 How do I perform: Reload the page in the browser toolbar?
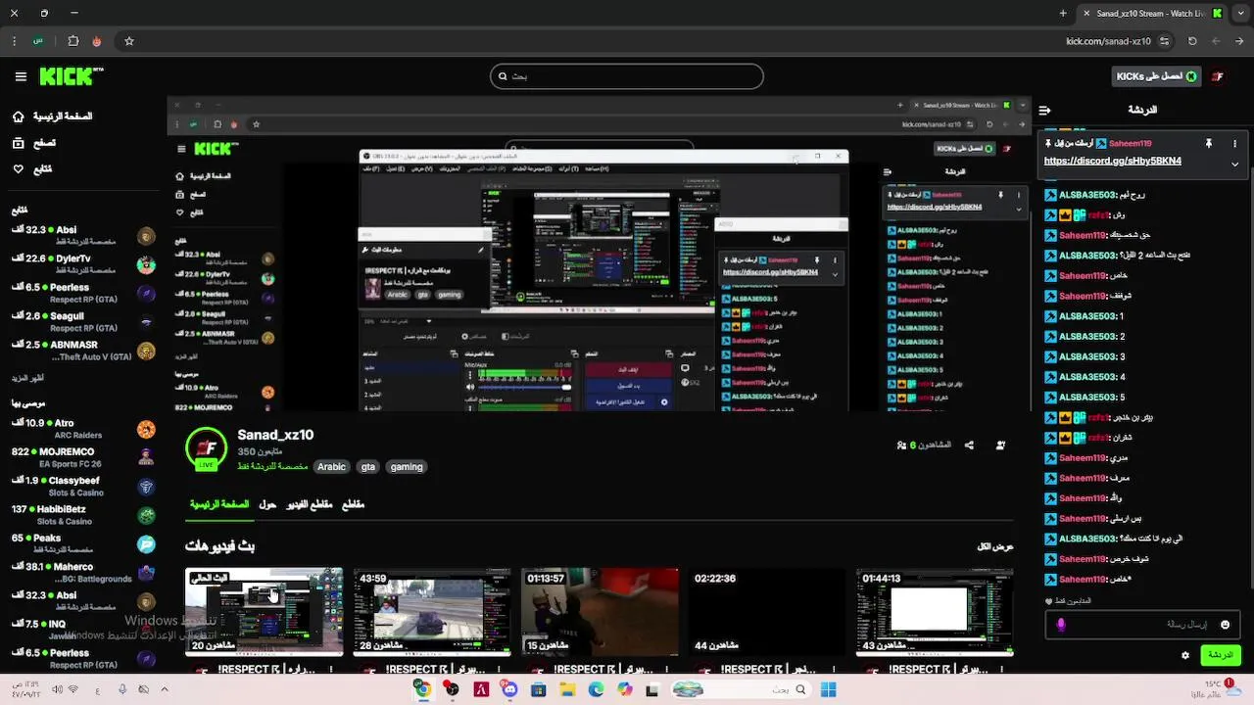pos(1192,41)
